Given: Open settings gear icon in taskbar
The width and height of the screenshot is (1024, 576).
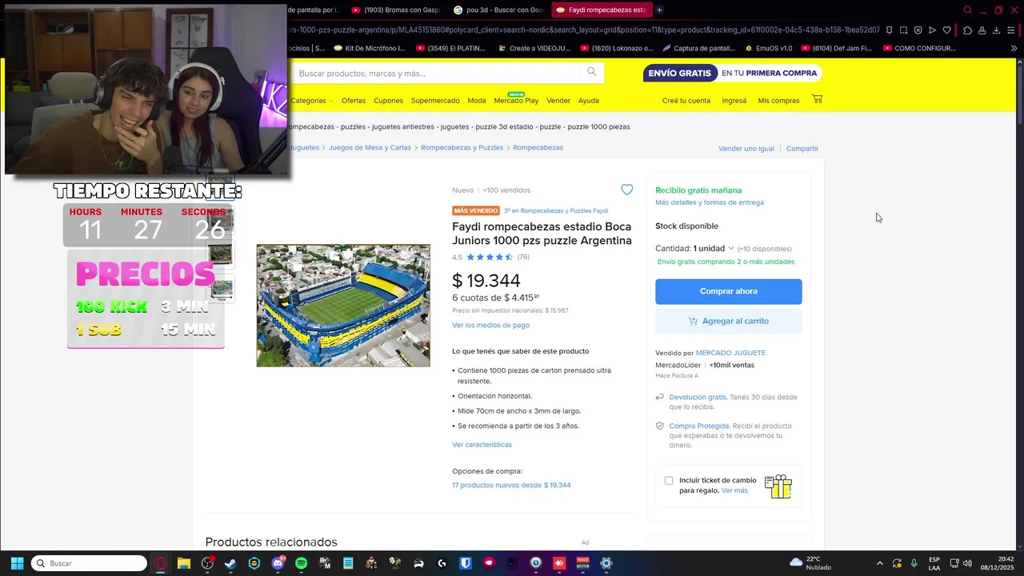Looking at the screenshot, I should pos(606,563).
